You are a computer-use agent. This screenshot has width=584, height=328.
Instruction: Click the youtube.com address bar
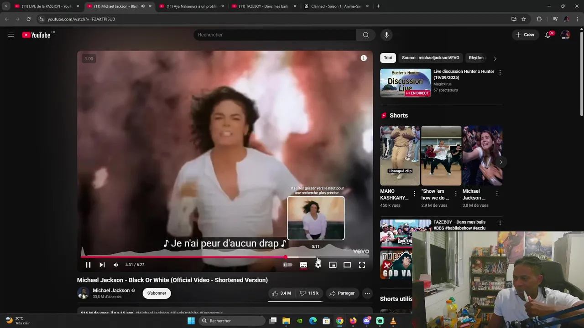coord(274,19)
